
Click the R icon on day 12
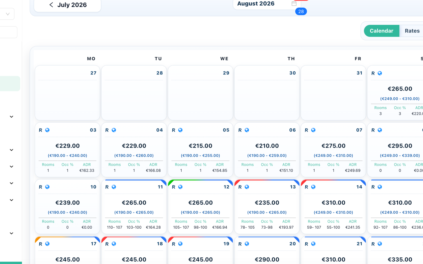coord(174,187)
